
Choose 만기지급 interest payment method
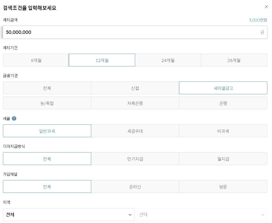[135, 159]
